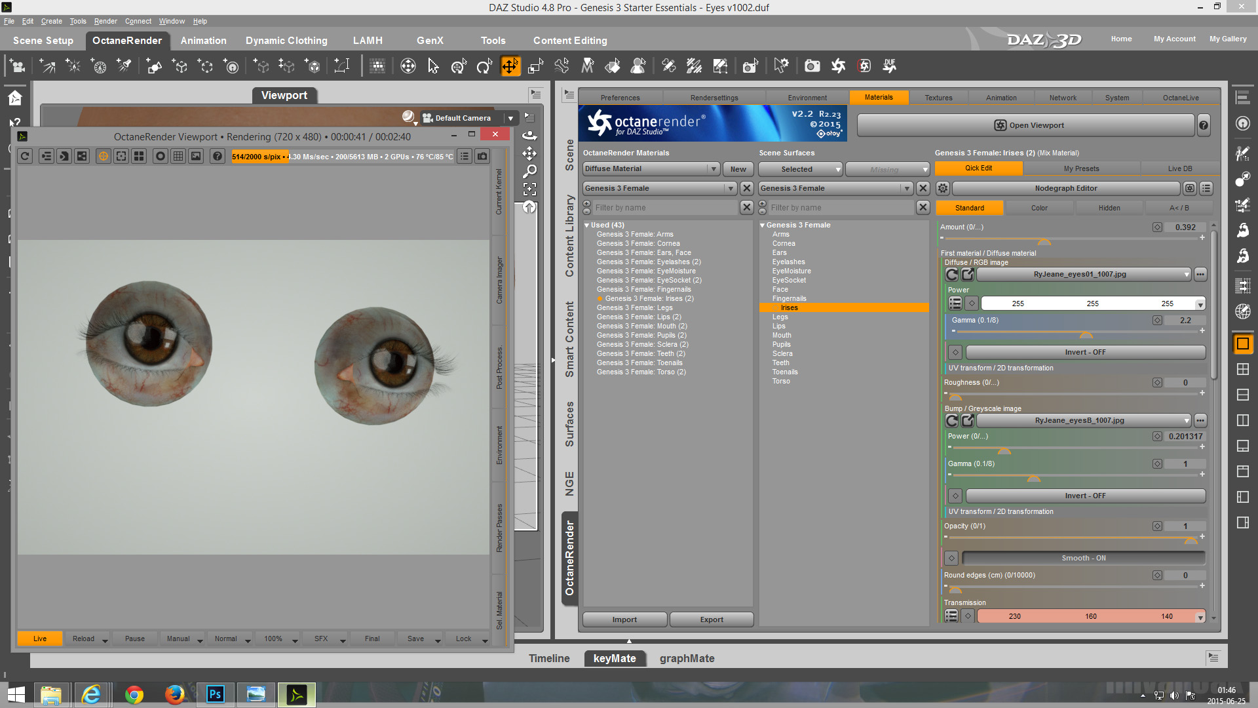
Task: Open the Render menu
Action: pyautogui.click(x=105, y=21)
